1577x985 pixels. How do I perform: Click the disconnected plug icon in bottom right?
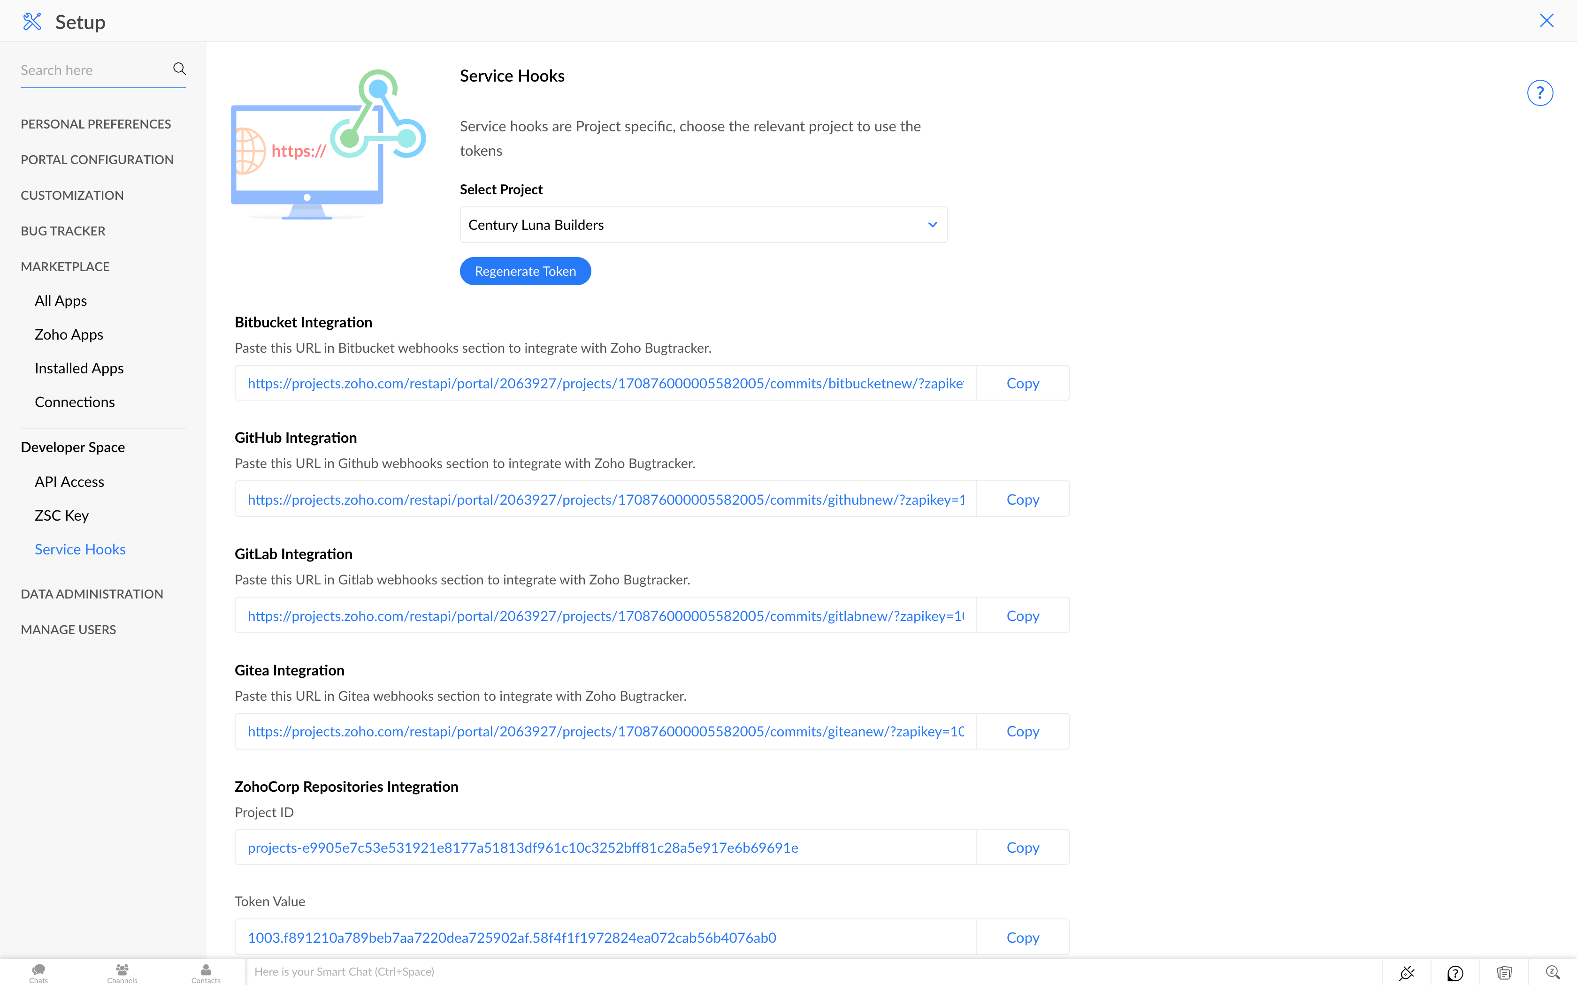(x=1406, y=973)
